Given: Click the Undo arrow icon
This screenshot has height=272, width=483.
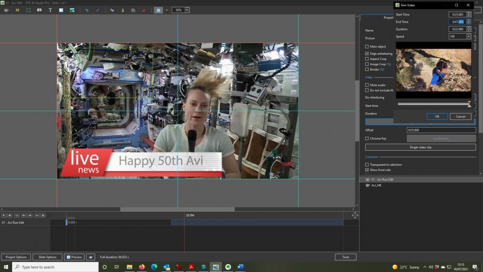Looking at the screenshot, I should point(87,10).
